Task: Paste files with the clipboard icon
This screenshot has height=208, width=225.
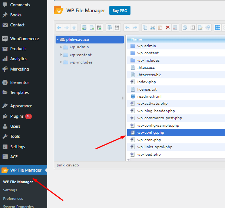Action: pyautogui.click(x=160, y=27)
